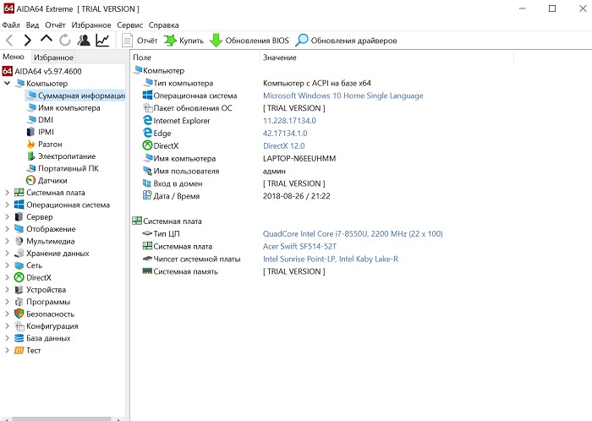The width and height of the screenshot is (592, 421).
Task: Click the Отчёт report icon
Action: (127, 41)
